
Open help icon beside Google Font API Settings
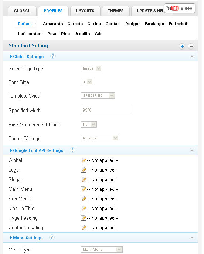click(x=72, y=150)
